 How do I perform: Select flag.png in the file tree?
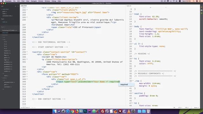[x=6, y=55]
